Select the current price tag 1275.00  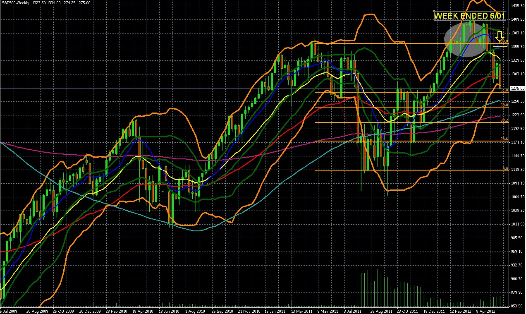pyautogui.click(x=517, y=88)
